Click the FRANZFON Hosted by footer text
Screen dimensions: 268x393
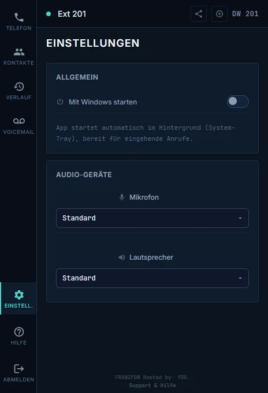point(152,377)
